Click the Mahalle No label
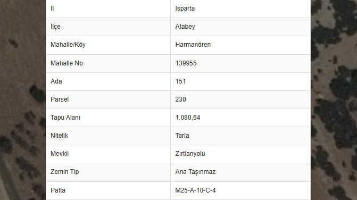Image resolution: width=357 pixels, height=200 pixels. (x=67, y=63)
